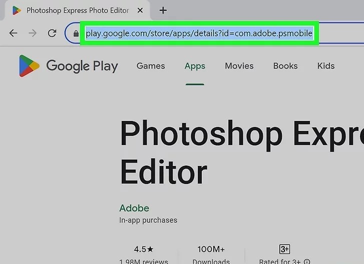Viewport: 364px width, 264px height.
Task: Open the Adobe developer link
Action: tap(134, 208)
